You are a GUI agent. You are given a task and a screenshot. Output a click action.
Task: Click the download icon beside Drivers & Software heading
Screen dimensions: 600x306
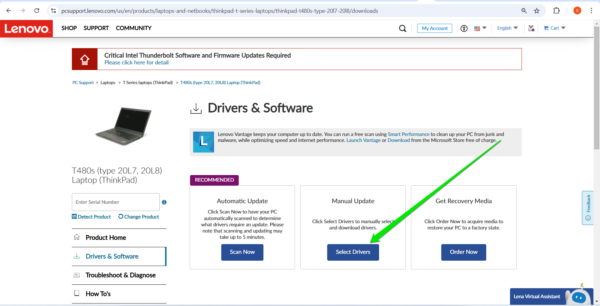196,108
